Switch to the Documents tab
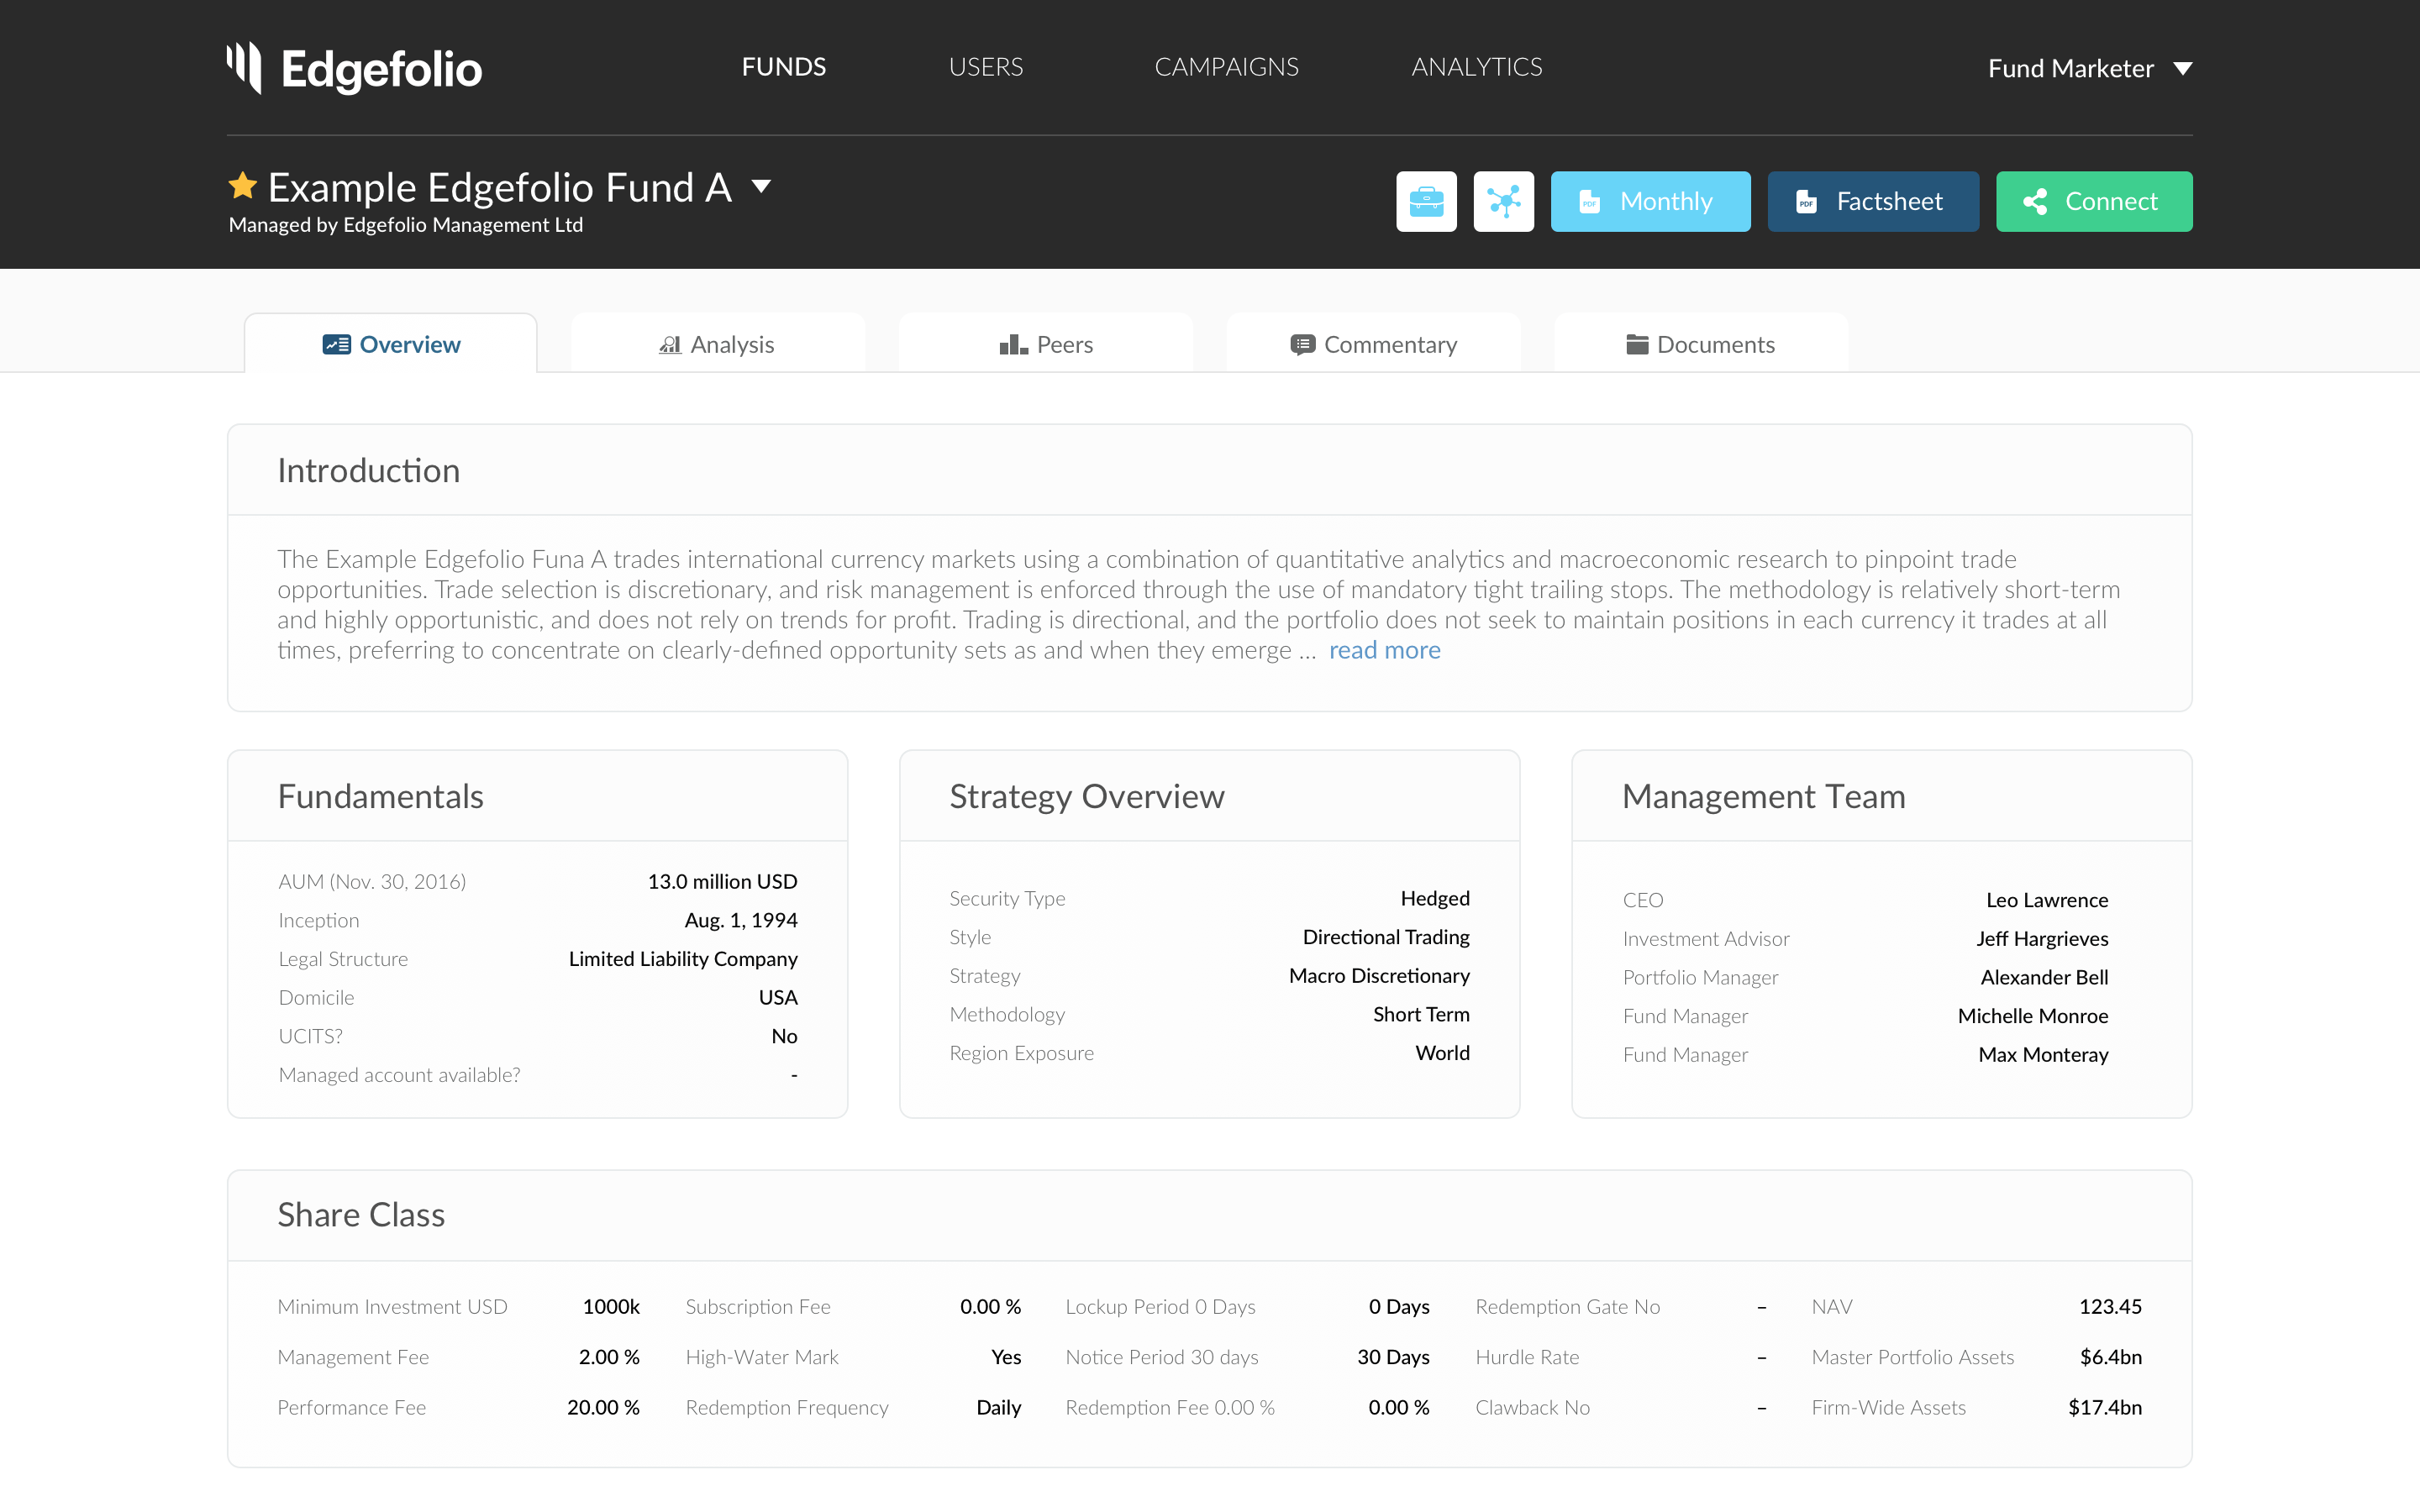This screenshot has width=2420, height=1512. click(x=1701, y=343)
